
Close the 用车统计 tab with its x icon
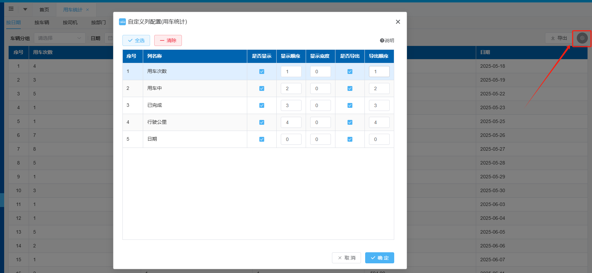tap(87, 10)
